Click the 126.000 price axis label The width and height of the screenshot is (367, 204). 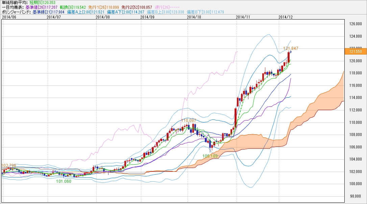coord(355,24)
